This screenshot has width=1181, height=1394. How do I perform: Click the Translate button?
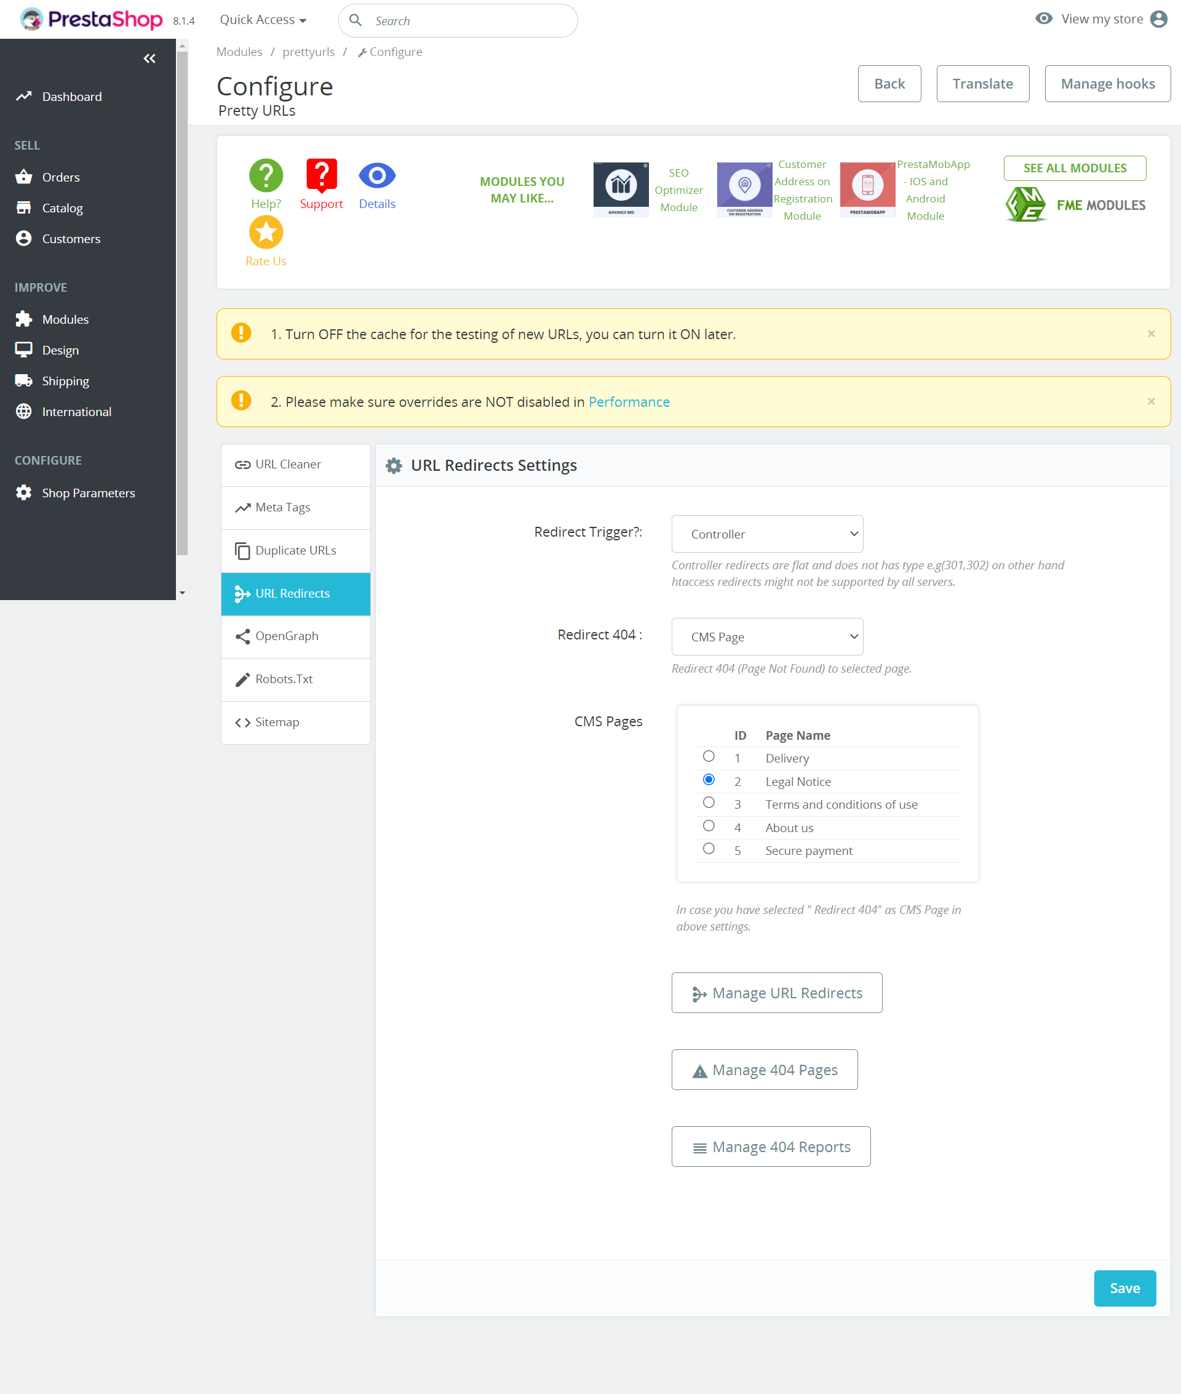[x=982, y=84]
